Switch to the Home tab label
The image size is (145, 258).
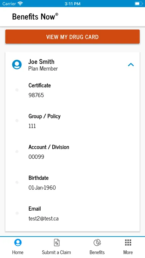click(x=18, y=252)
